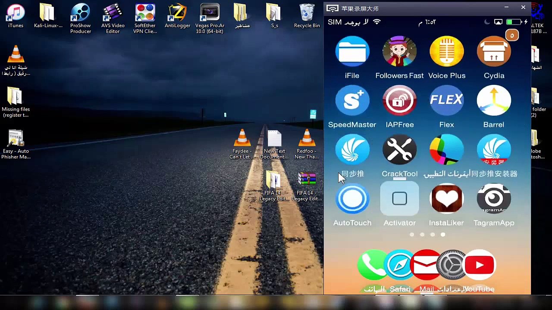This screenshot has height=310, width=552.
Task: Launch YouTube from the phone dock
Action: 480,265
